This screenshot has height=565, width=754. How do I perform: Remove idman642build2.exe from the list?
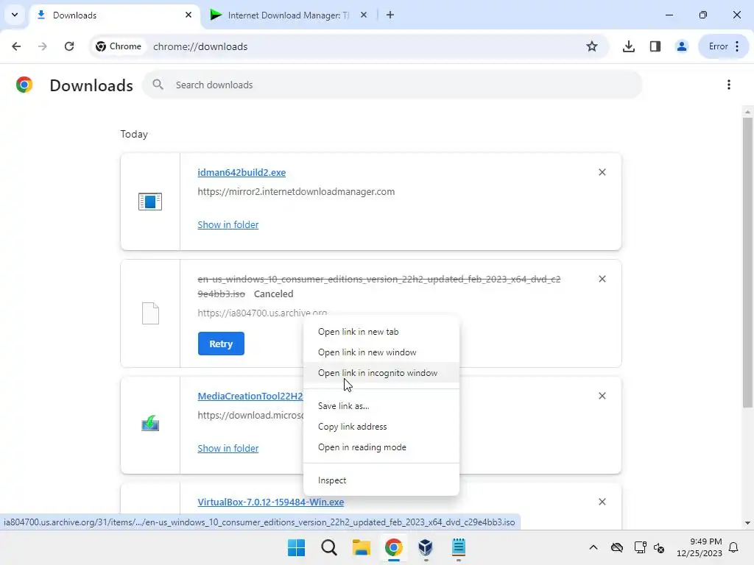point(602,172)
